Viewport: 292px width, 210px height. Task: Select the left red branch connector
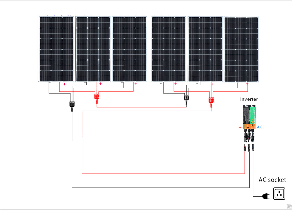(x=97, y=98)
